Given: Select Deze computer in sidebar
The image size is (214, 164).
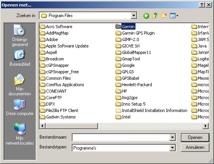Looking at the screenshot, I should click(x=20, y=107).
